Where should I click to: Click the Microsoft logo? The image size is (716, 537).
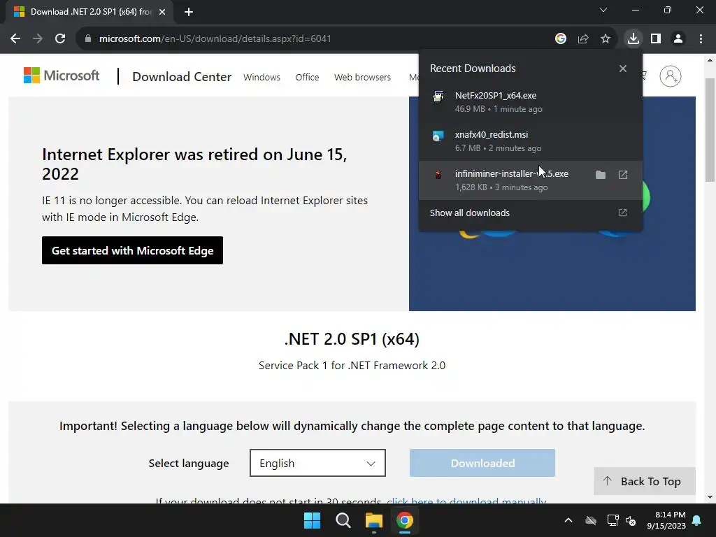point(62,76)
